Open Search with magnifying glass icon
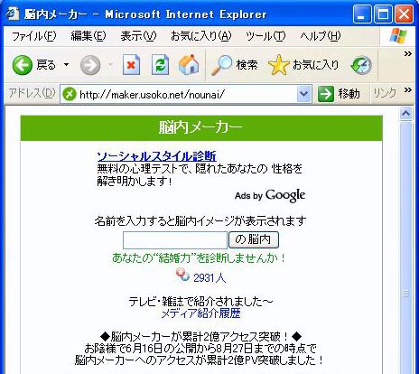The image size is (419, 374). [x=221, y=65]
